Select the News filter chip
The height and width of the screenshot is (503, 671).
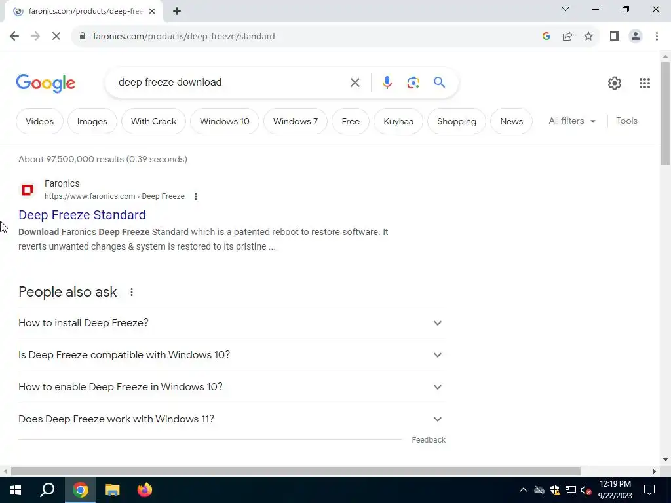(511, 121)
